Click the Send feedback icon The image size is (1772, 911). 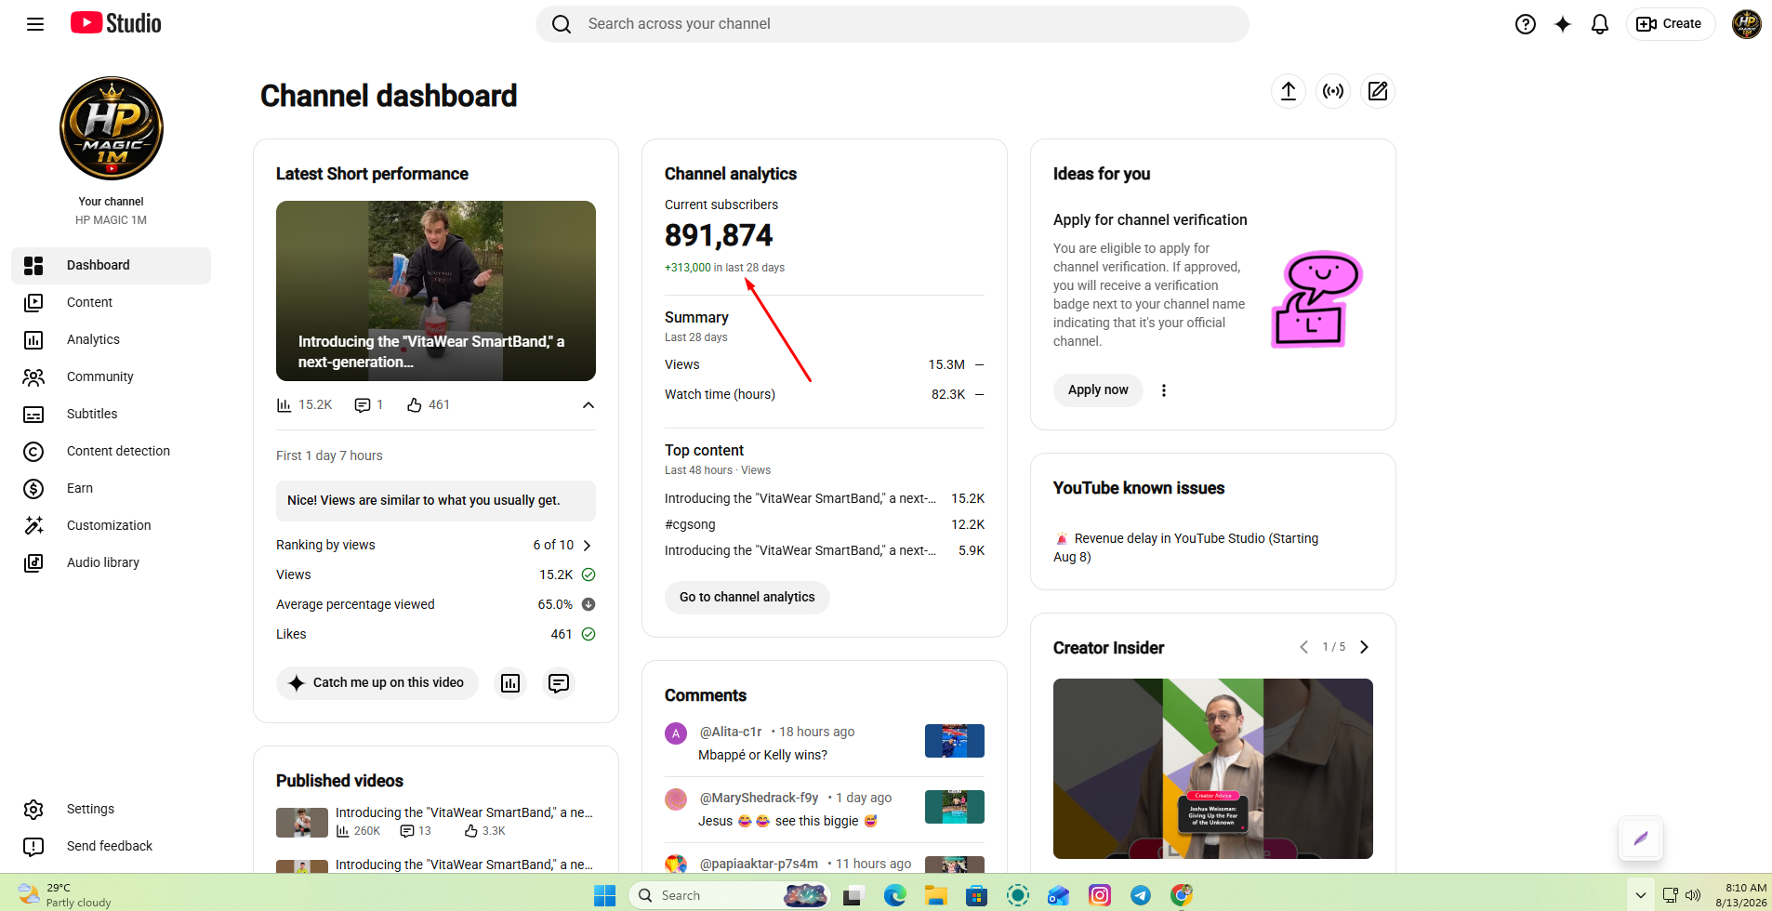[33, 847]
